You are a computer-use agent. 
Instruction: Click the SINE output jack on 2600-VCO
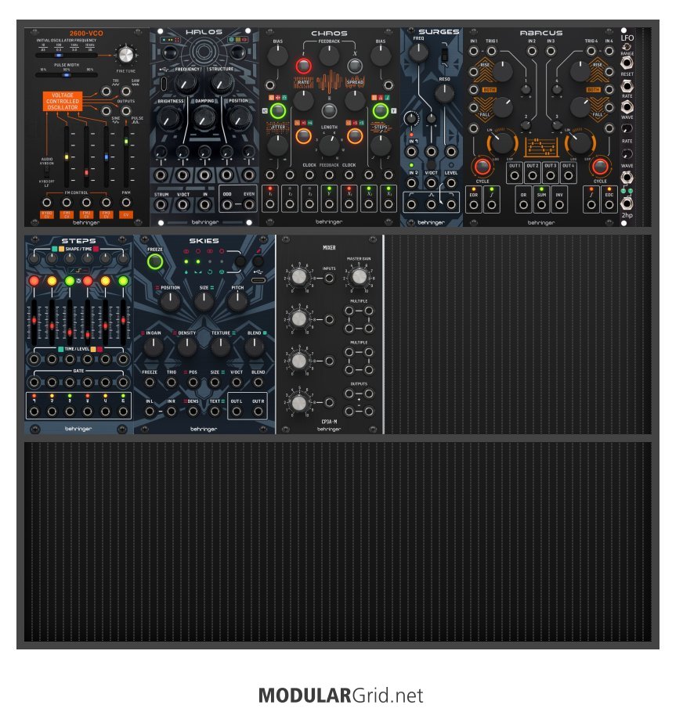tap(106, 111)
